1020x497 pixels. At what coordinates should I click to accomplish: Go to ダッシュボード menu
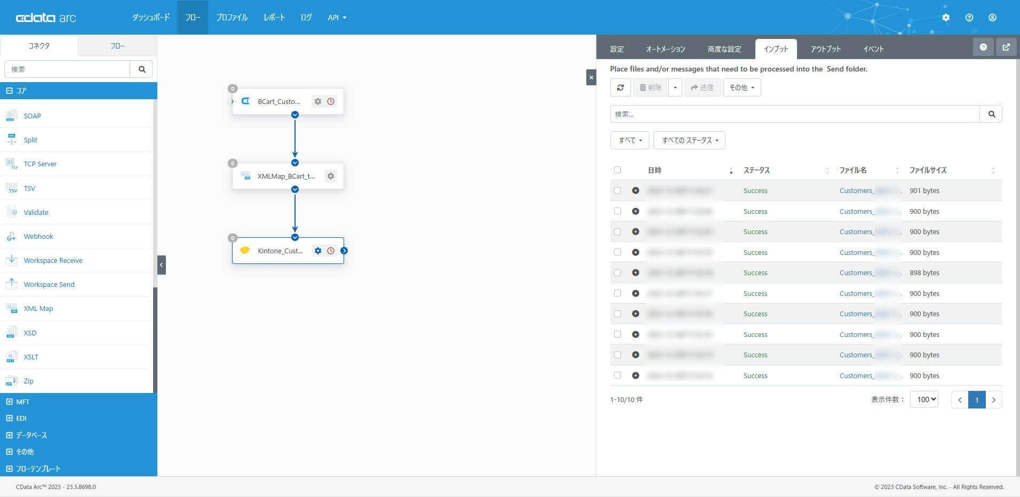coord(151,18)
